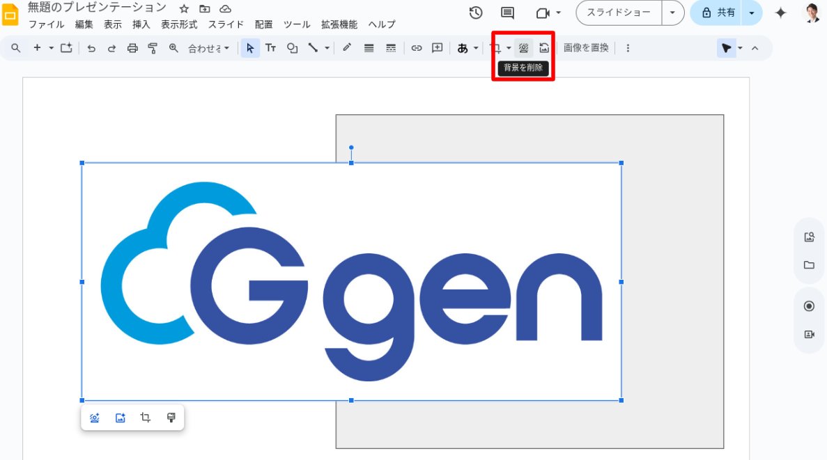Move presentation to a folder icon

(205, 9)
